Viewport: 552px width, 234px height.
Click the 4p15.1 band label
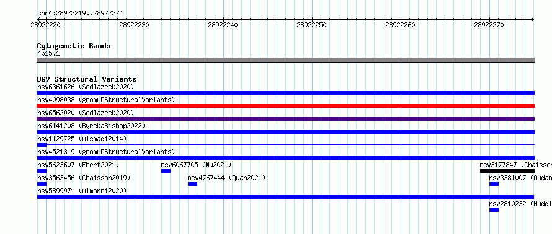click(x=48, y=54)
